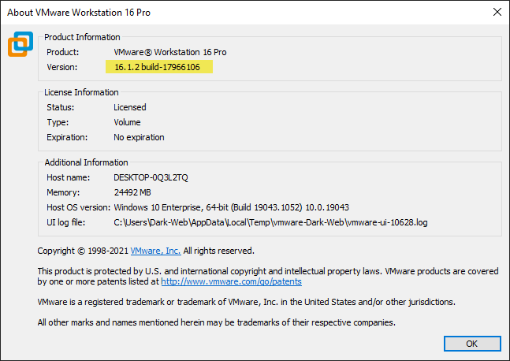510x361 pixels.
Task: Click OK to dismiss the dialog
Action: [x=472, y=344]
